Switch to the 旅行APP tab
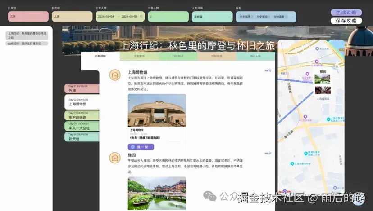This screenshot has height=211, width=373. point(255,57)
